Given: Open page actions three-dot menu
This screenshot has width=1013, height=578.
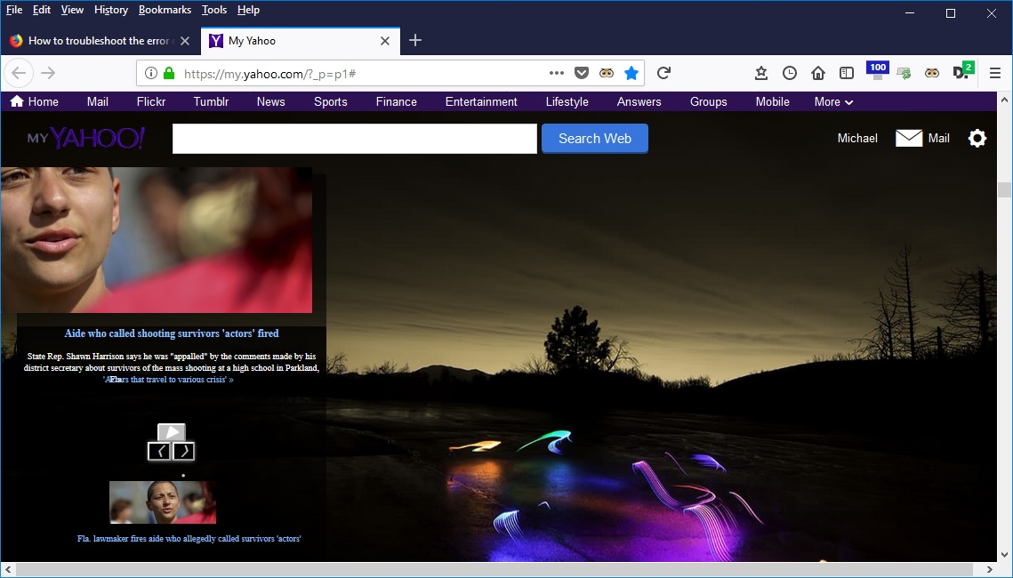Looking at the screenshot, I should coord(557,73).
